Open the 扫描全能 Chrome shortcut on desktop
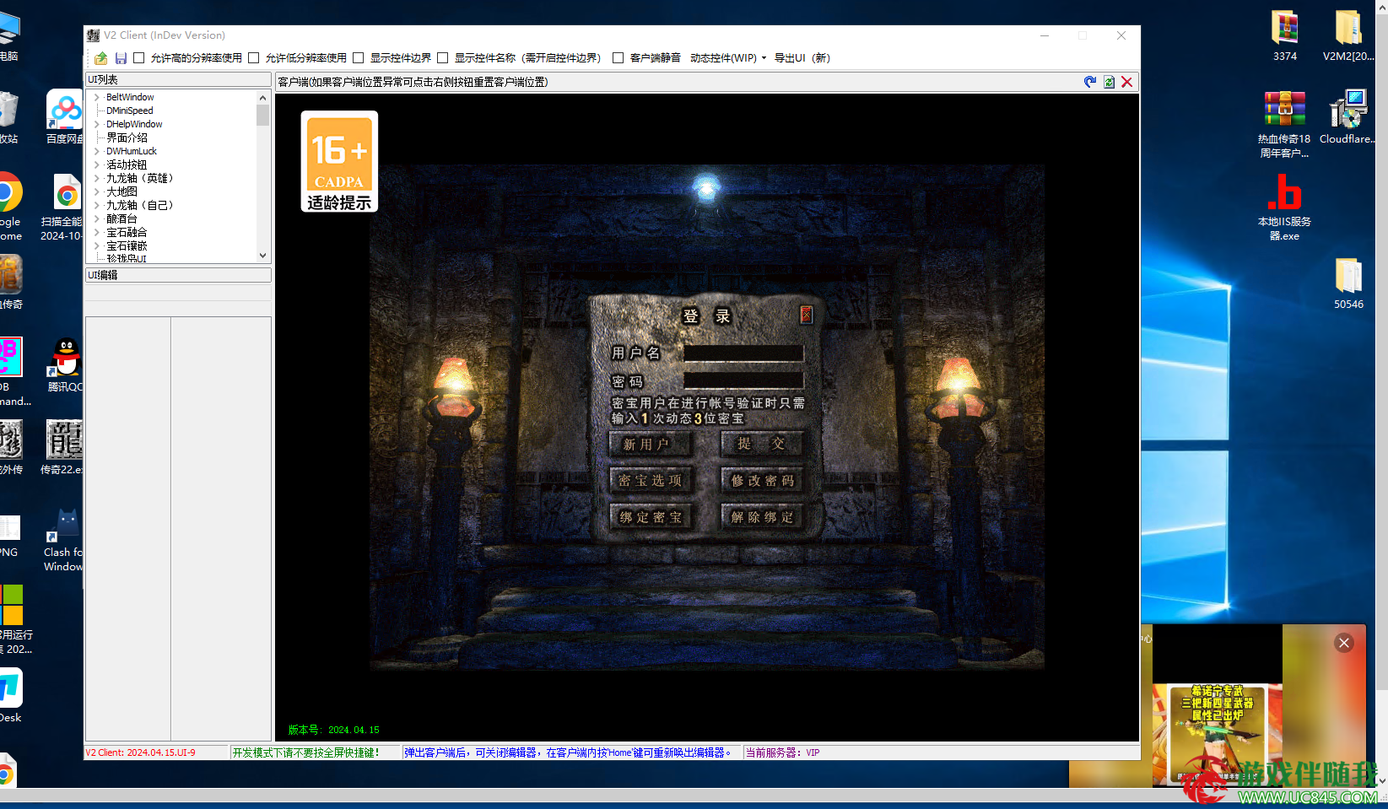 [x=63, y=208]
